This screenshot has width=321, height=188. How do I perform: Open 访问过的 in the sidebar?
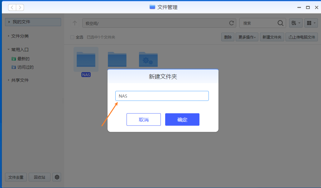click(x=25, y=67)
